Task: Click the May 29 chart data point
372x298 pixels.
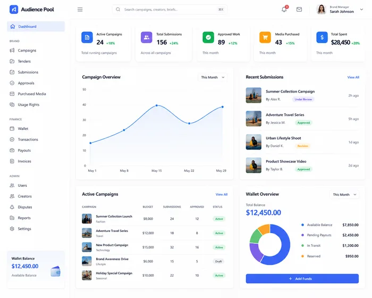Action: 223,107
